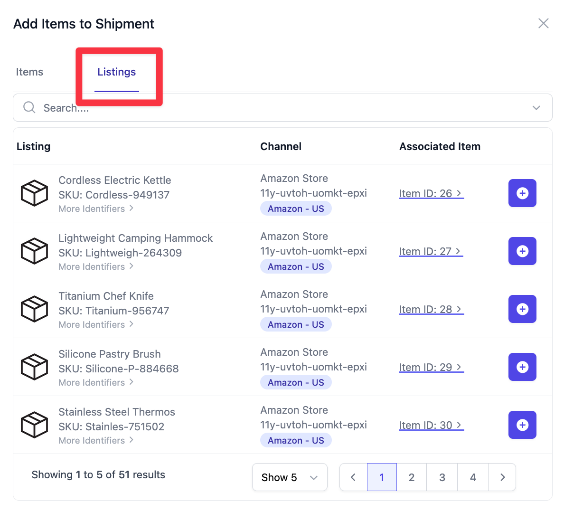Select the Titanium Chef Knife listing name
Image resolution: width=564 pixels, height=512 pixels.
pos(106,296)
